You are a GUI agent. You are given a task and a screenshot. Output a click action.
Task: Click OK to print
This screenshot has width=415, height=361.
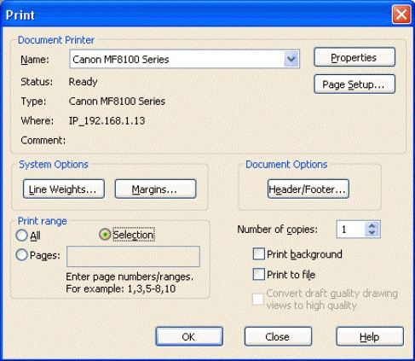click(189, 336)
